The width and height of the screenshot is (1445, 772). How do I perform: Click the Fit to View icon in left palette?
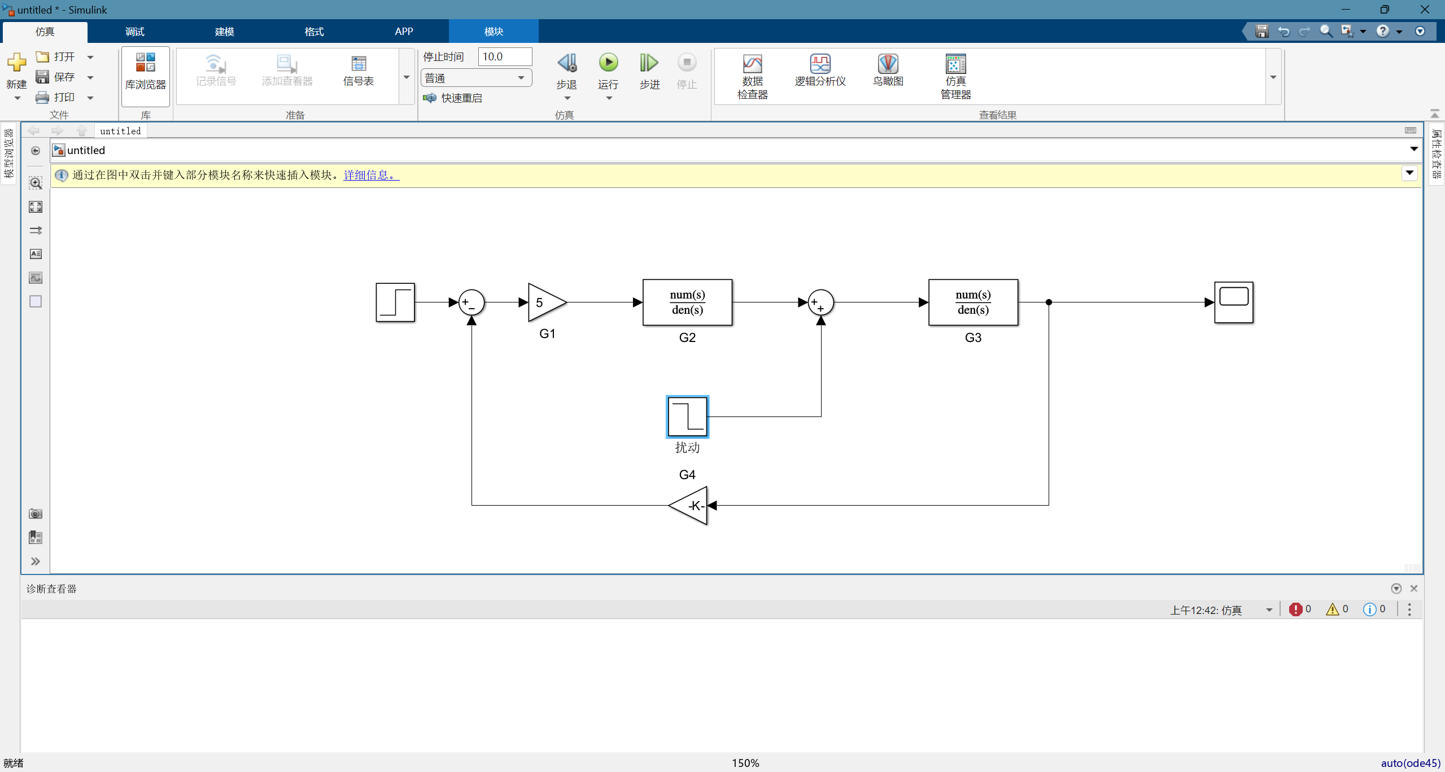click(36, 207)
